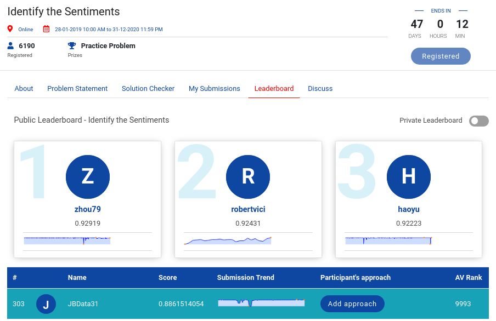The image size is (496, 321).
Task: Open robertvici's profile name link
Action: tap(248, 209)
